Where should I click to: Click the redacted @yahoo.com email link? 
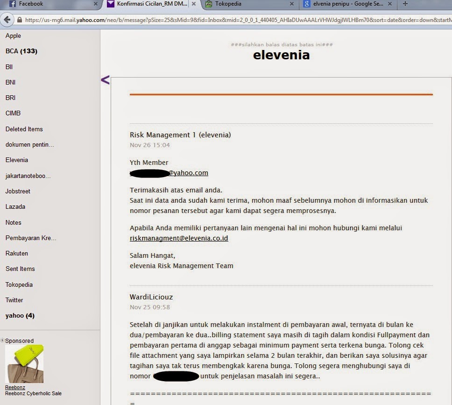pos(169,173)
